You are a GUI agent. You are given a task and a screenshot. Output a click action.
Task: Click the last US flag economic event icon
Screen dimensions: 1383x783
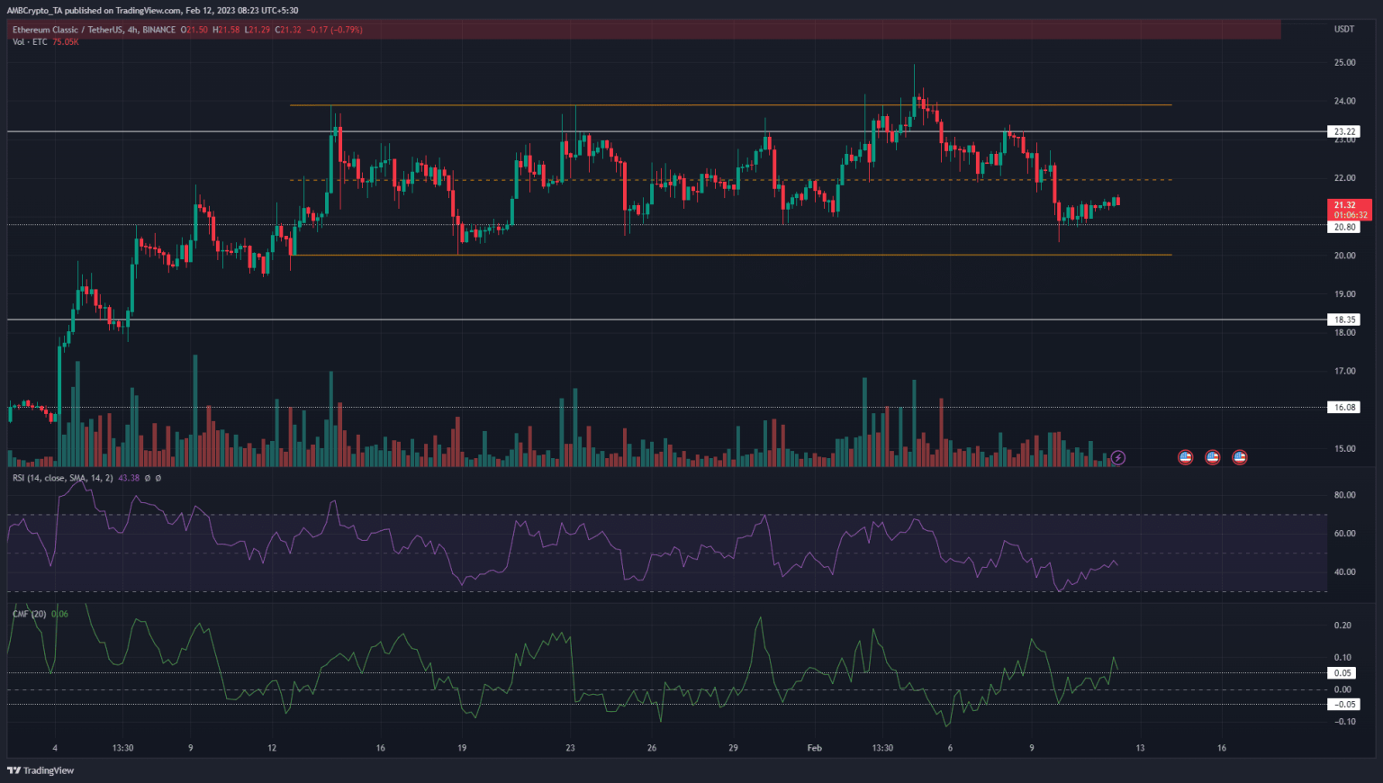[x=1240, y=457]
